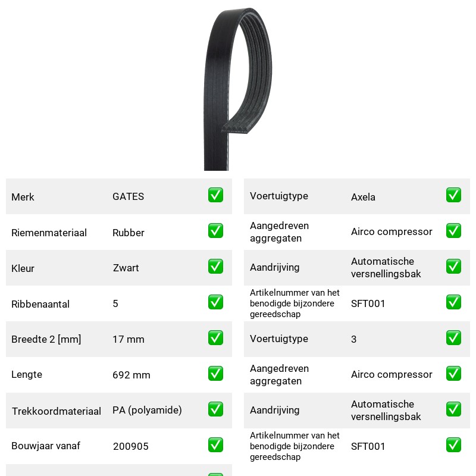Click the checkmark for Voertuigtype 3

tap(453, 338)
